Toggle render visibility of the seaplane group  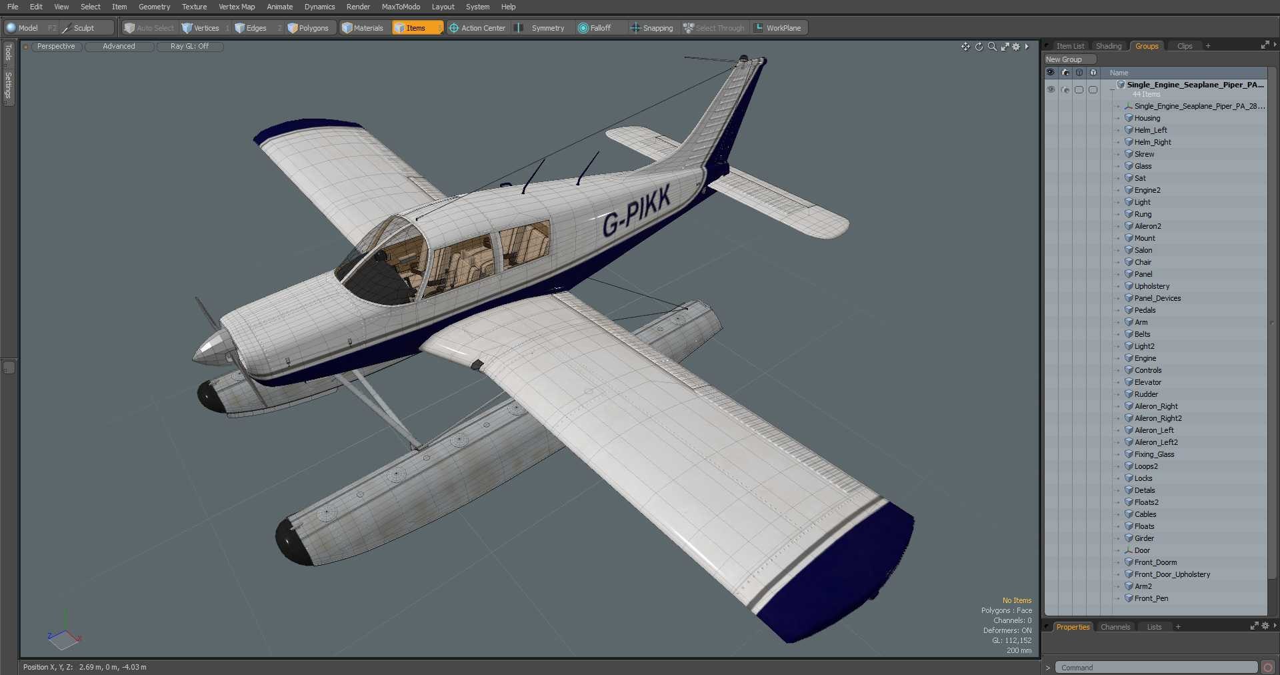pyautogui.click(x=1065, y=89)
